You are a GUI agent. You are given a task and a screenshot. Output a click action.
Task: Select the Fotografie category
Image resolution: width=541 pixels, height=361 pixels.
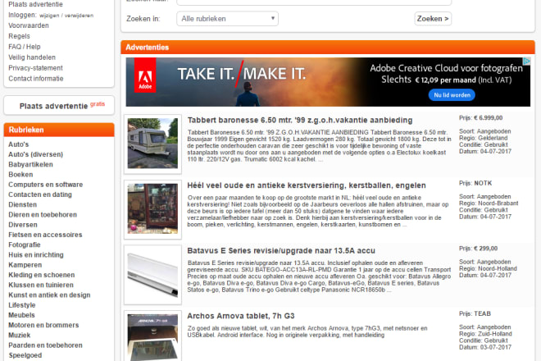click(x=25, y=244)
